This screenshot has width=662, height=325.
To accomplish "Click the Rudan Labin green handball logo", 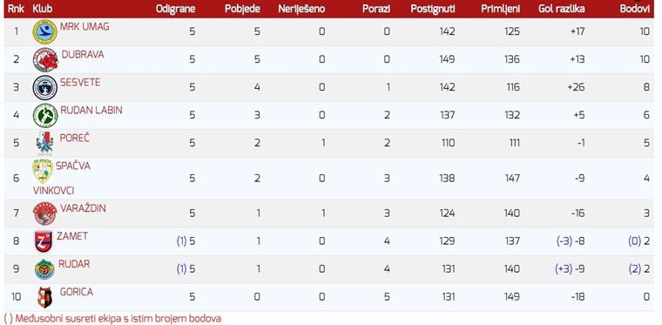I will pos(45,116).
